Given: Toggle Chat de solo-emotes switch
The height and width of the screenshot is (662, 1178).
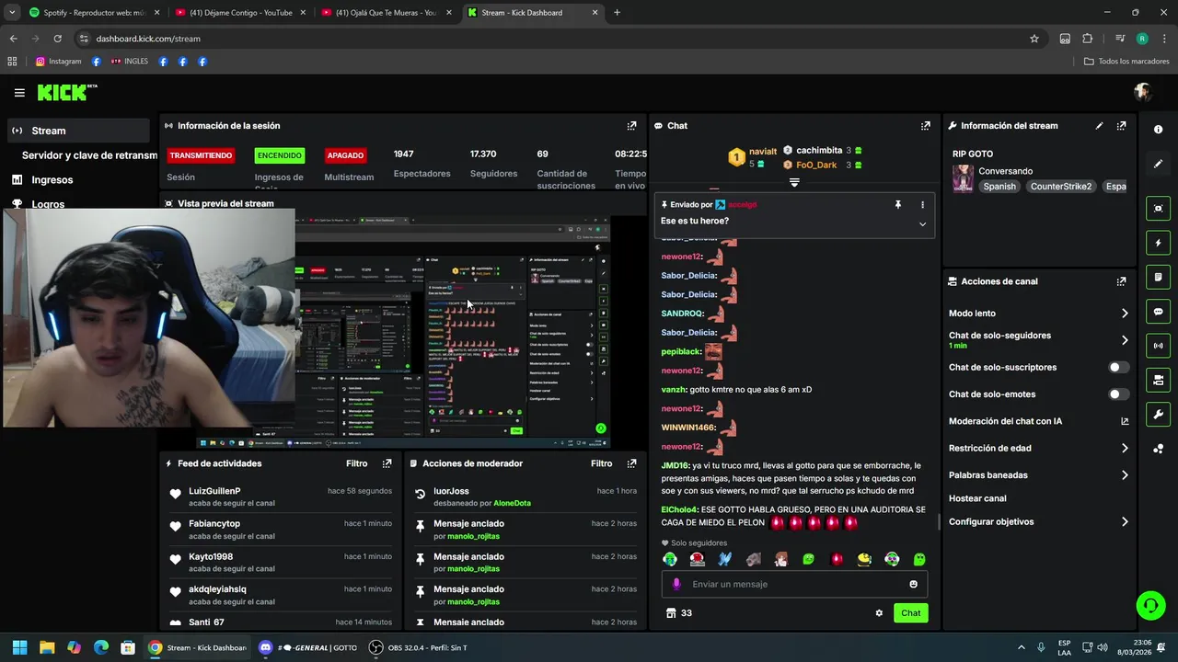Looking at the screenshot, I should click(1118, 394).
